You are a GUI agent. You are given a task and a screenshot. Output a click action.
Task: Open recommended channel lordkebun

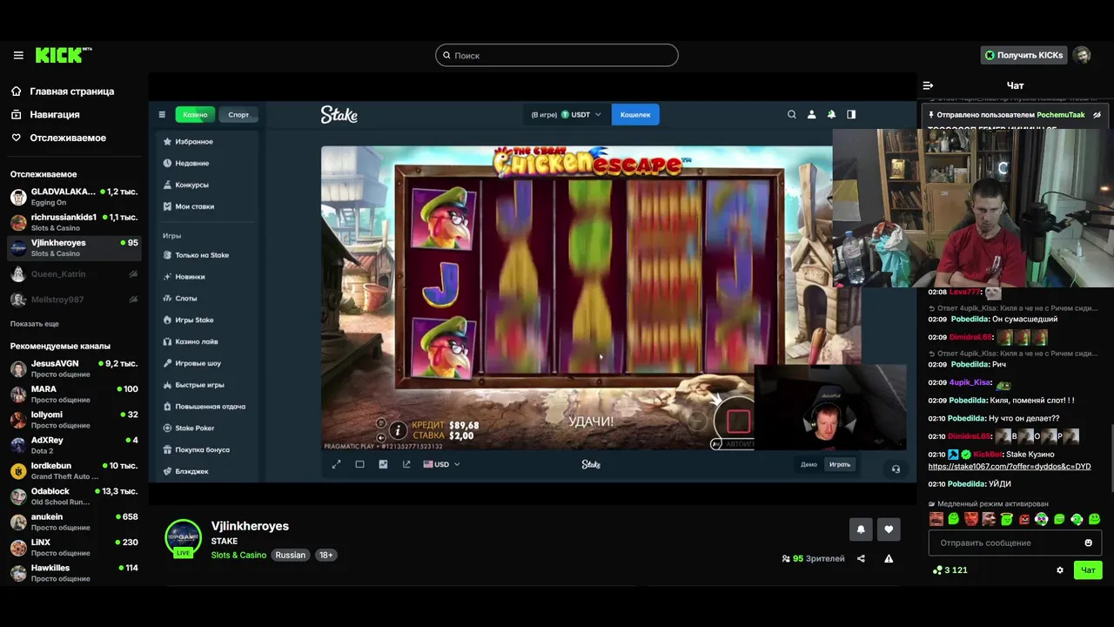tap(74, 470)
